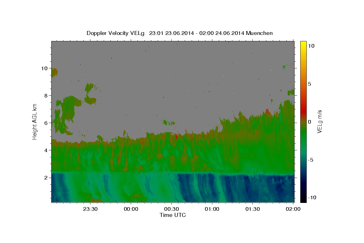Click the colorbar value -10 label

(312, 198)
